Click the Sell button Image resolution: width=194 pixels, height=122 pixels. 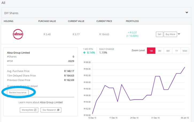[160, 34]
